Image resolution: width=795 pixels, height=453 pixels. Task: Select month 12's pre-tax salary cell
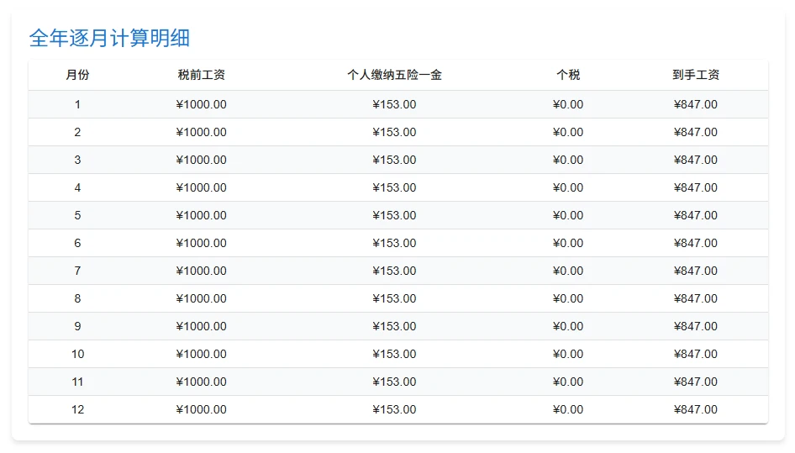[202, 409]
